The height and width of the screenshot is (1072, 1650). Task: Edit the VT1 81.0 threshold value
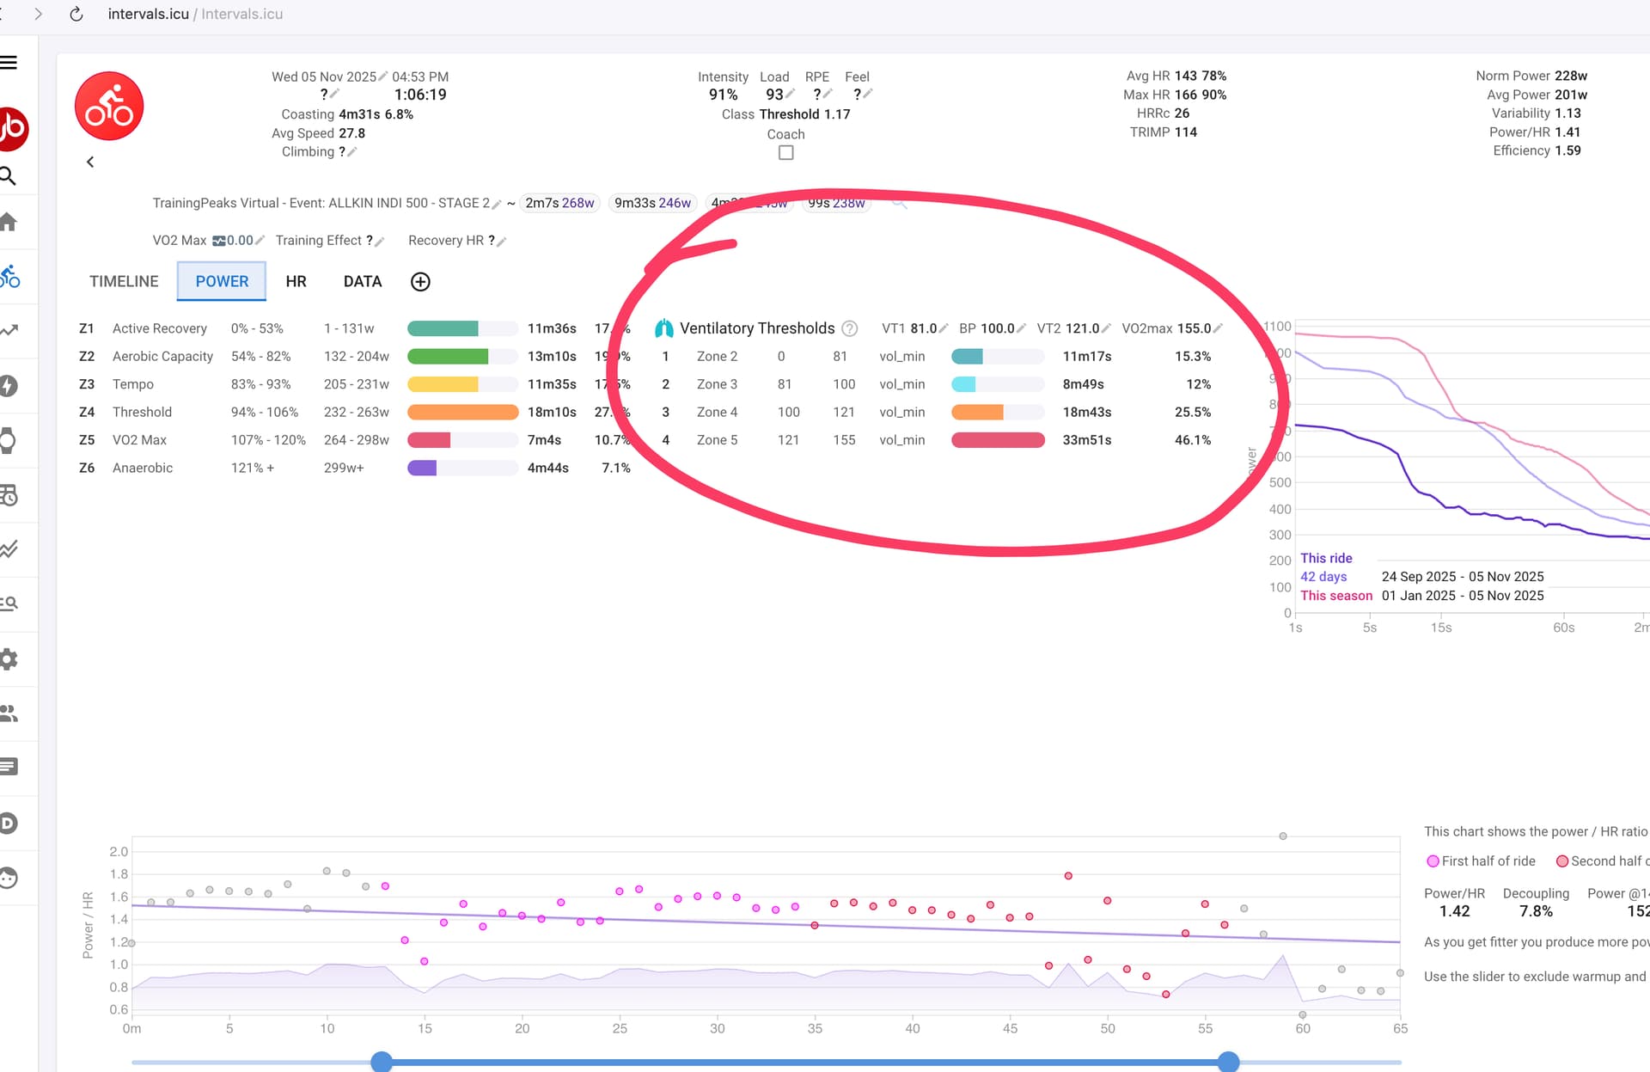click(x=944, y=328)
